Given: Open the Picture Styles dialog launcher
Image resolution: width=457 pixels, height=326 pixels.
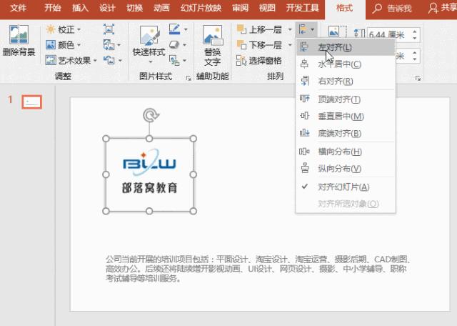Looking at the screenshot, I should click(189, 78).
